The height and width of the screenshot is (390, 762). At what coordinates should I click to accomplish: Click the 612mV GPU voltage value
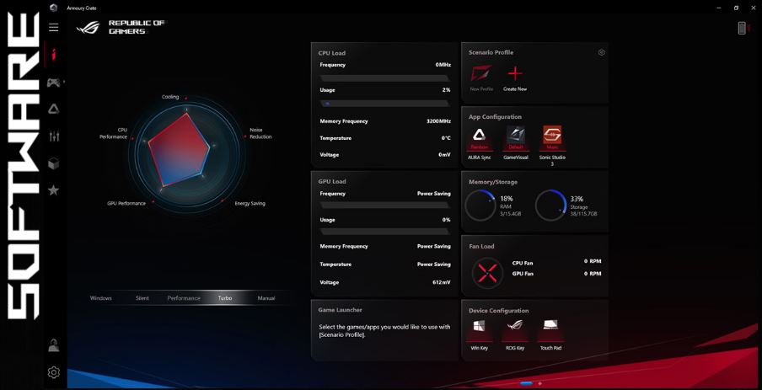[x=441, y=283]
